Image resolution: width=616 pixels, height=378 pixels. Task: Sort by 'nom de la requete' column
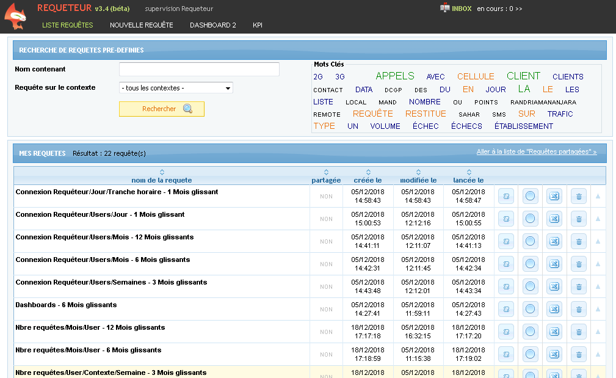point(162,172)
